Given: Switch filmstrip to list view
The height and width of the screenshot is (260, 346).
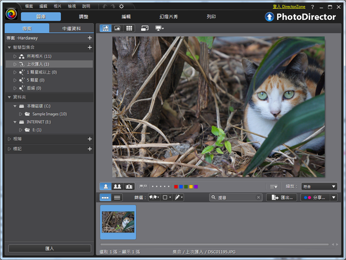Looking at the screenshot, I should click(117, 197).
